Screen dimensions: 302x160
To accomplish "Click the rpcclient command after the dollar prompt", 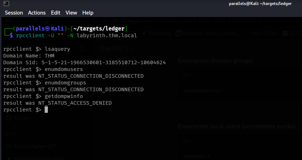I will [29, 35].
